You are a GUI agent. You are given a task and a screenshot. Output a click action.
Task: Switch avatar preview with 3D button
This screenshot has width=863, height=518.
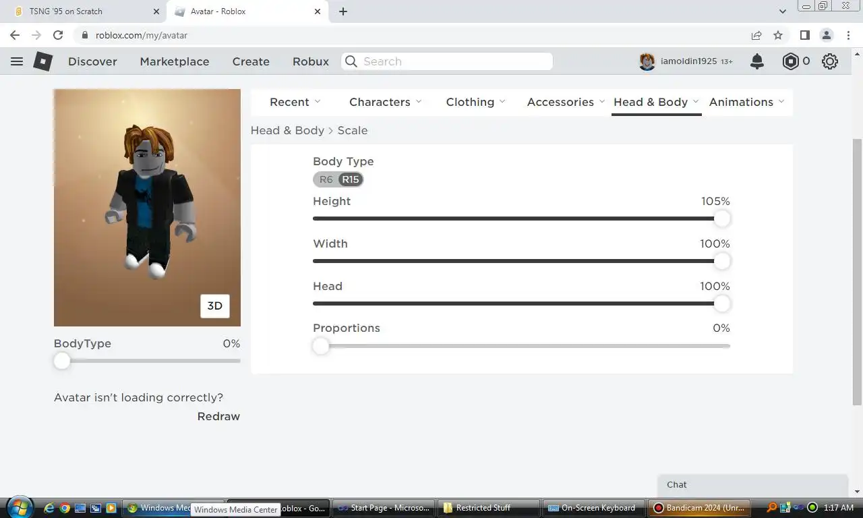point(215,306)
